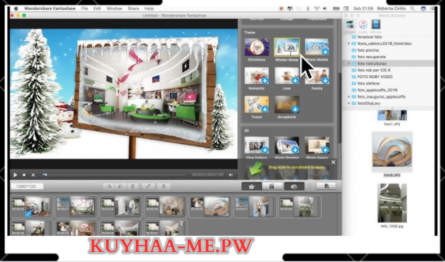Open the Help menu
The width and height of the screenshot is (445, 262).
(149, 9)
